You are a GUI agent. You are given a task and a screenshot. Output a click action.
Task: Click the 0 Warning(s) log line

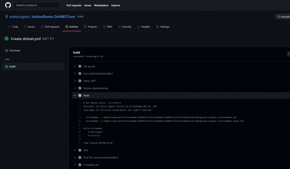coord(95,132)
